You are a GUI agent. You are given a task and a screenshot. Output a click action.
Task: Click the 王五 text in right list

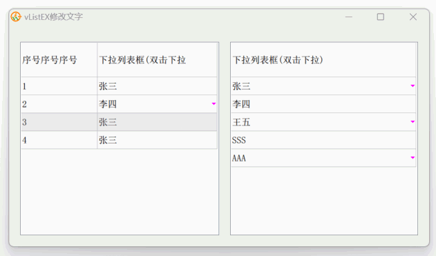click(241, 122)
